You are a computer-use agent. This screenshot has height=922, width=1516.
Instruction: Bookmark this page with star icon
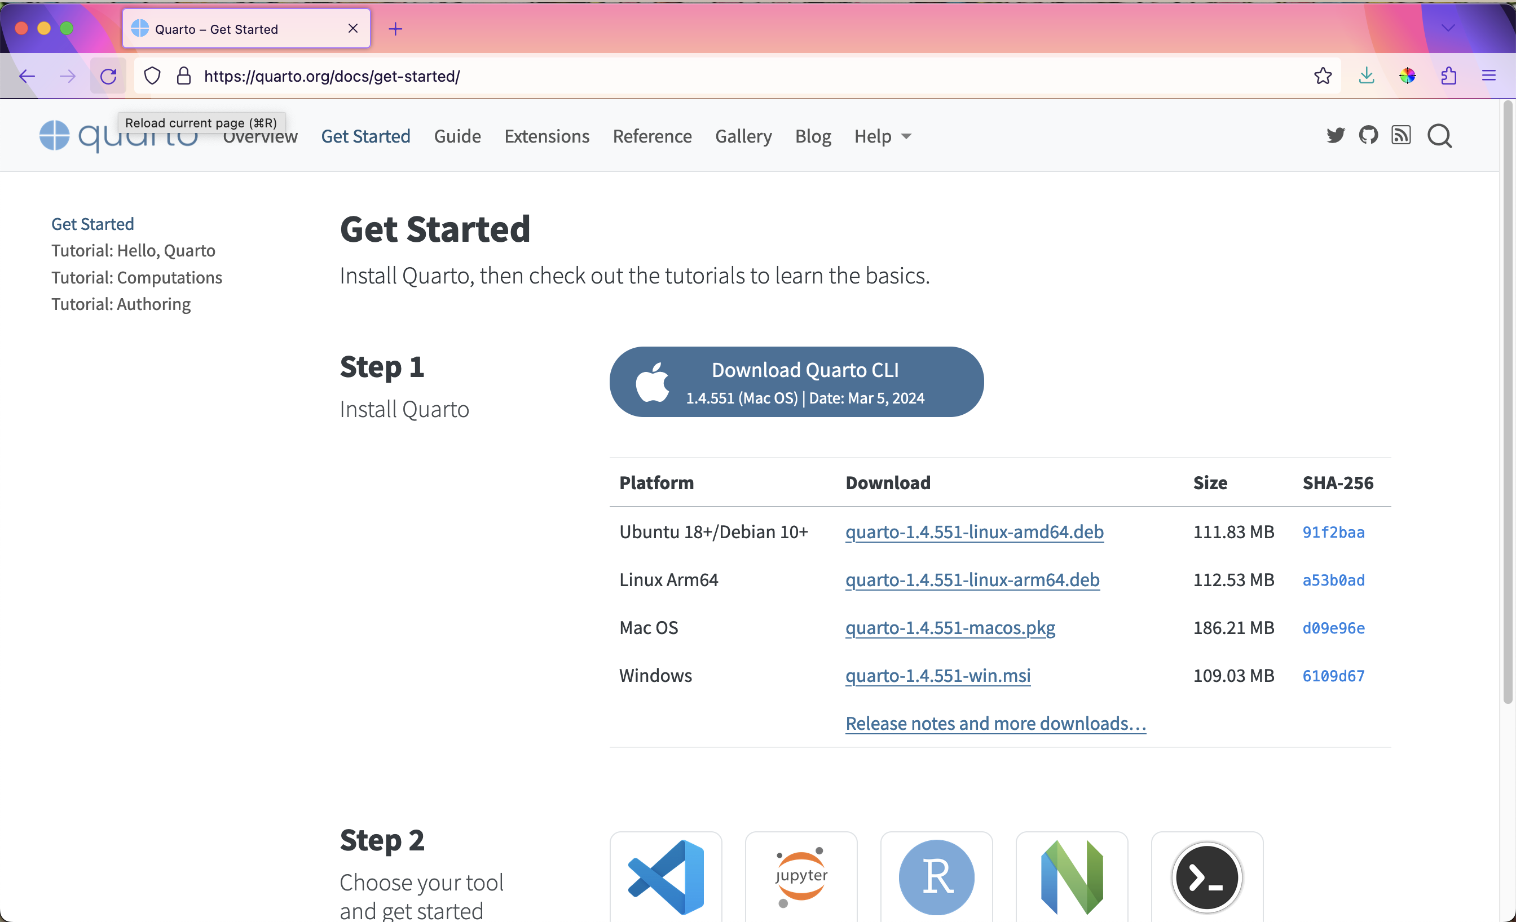click(1323, 76)
